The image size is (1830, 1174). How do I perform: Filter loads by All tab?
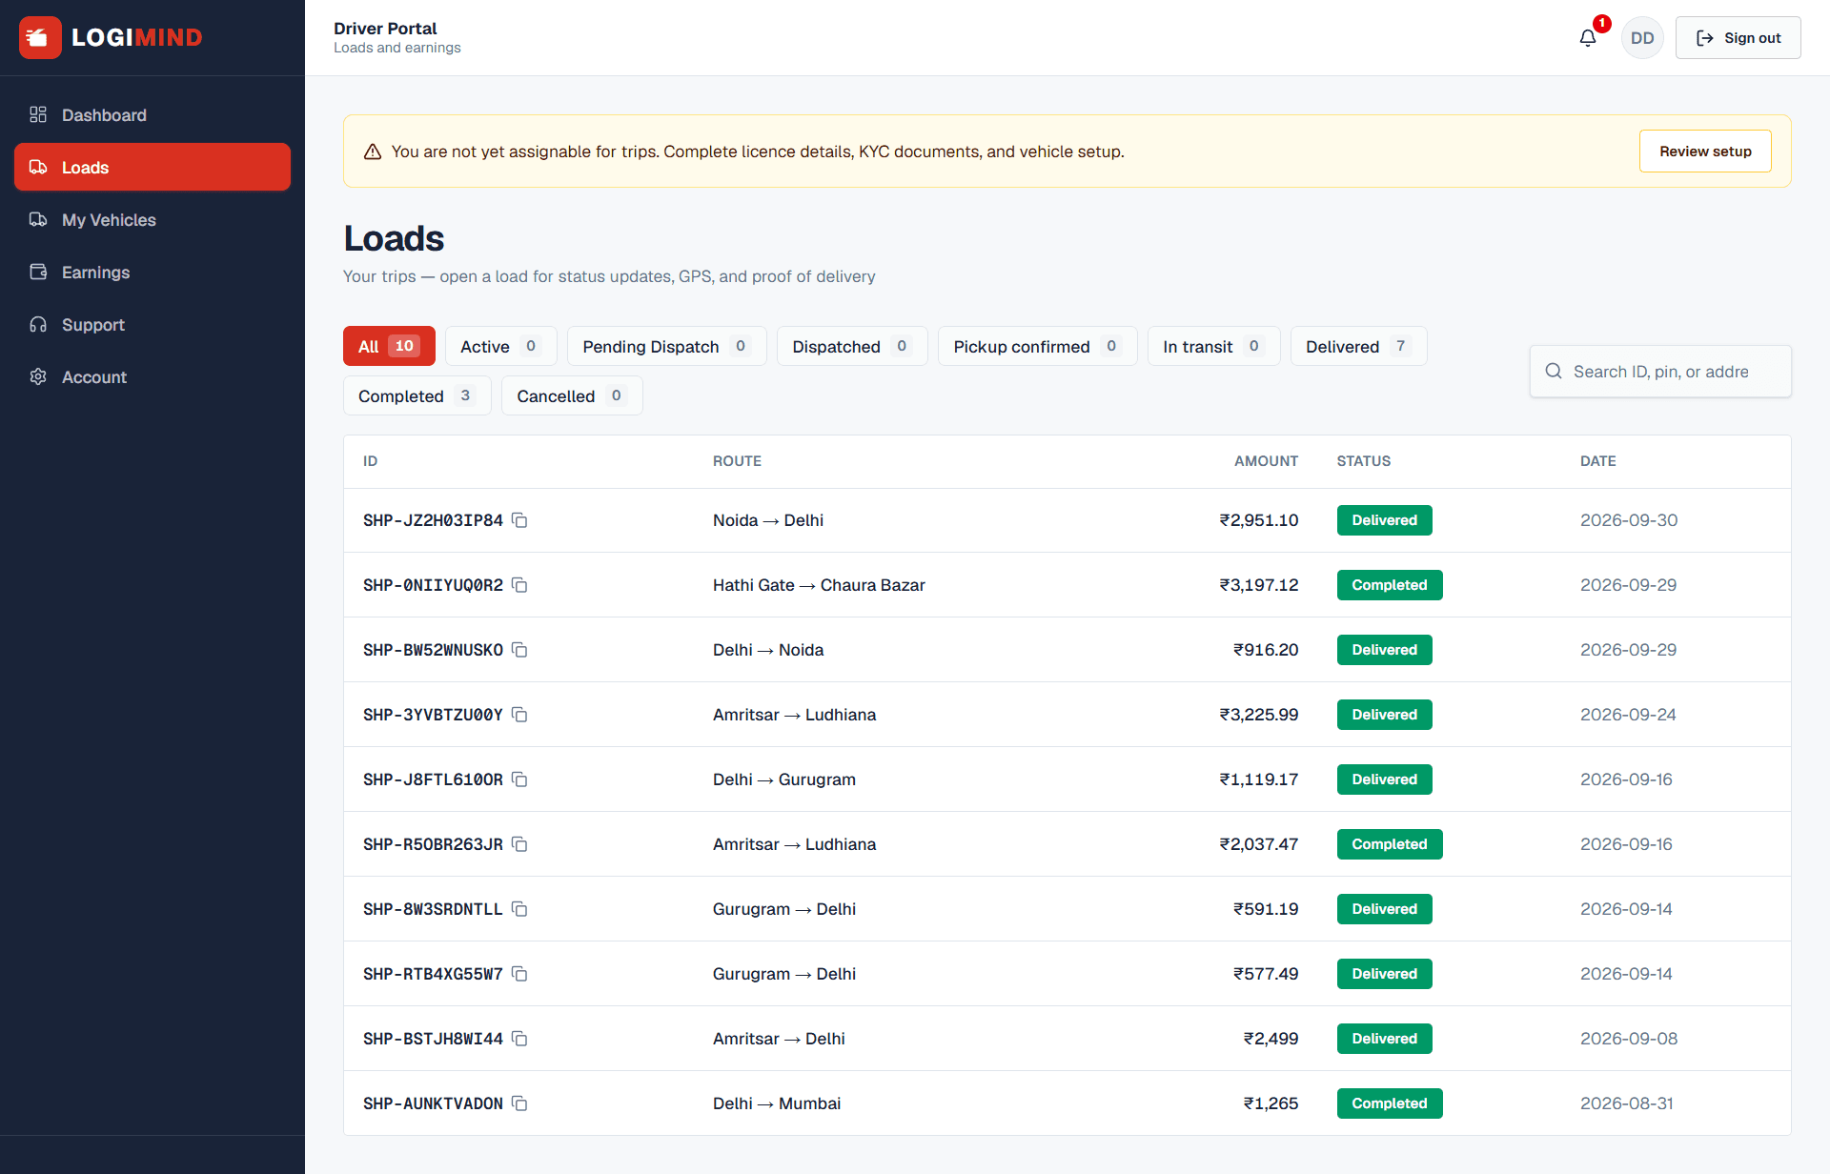(389, 346)
